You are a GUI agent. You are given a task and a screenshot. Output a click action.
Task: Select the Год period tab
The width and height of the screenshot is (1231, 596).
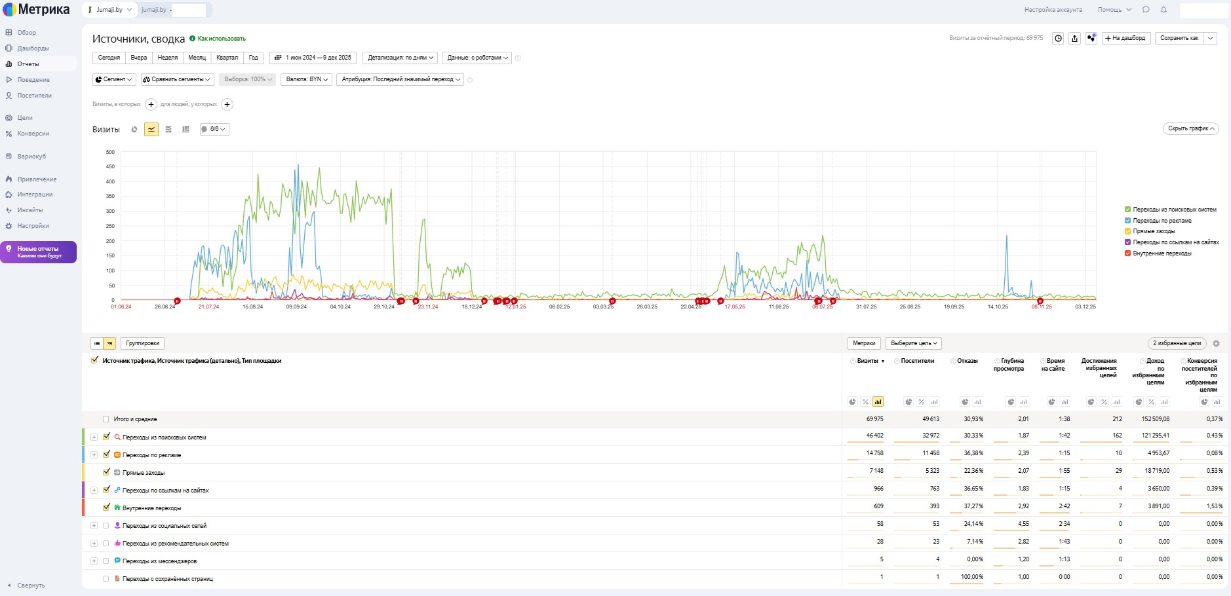point(254,58)
